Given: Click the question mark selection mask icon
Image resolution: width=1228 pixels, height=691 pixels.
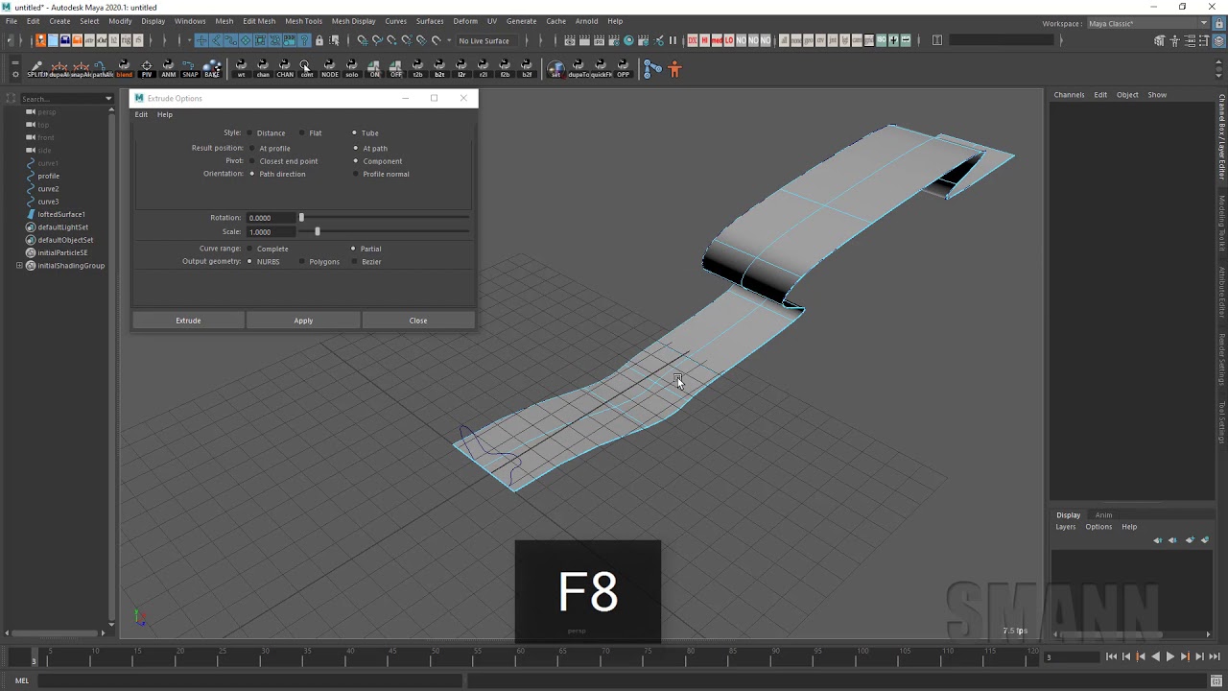Looking at the screenshot, I should (x=305, y=40).
